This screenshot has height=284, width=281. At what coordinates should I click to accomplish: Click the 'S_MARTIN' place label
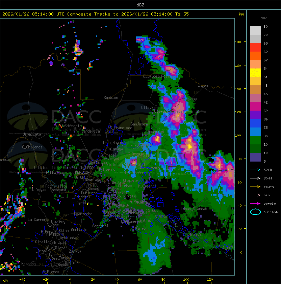click(128, 196)
